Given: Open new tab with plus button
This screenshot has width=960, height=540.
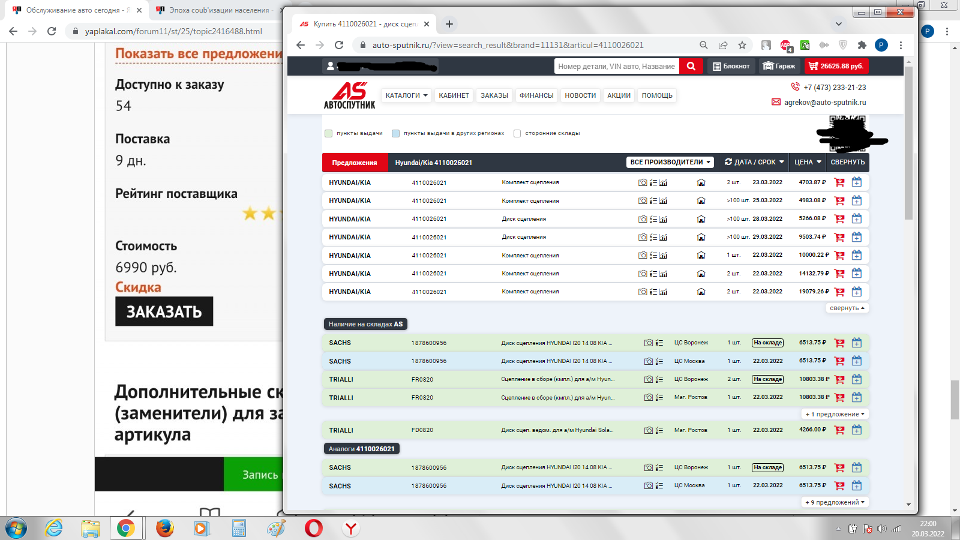Looking at the screenshot, I should [x=449, y=24].
